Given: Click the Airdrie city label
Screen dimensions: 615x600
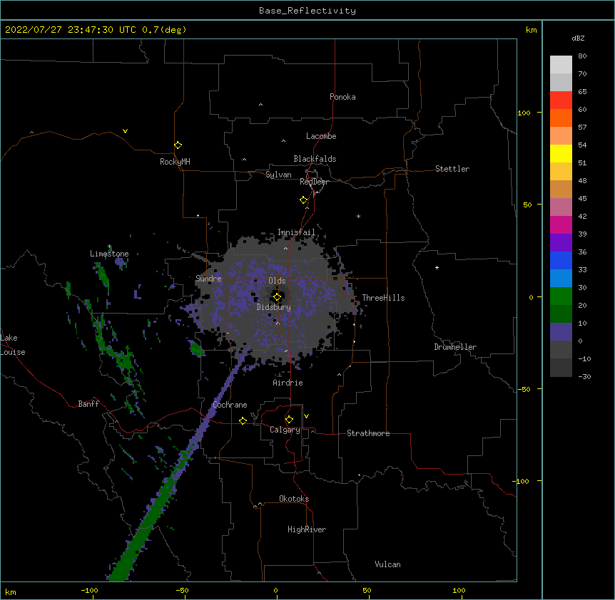Looking at the screenshot, I should pos(288,383).
